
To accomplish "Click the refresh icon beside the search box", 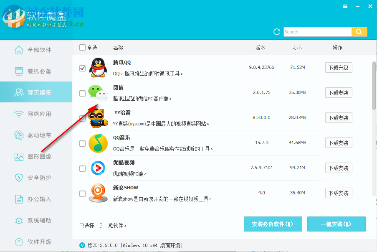I will 277,31.
